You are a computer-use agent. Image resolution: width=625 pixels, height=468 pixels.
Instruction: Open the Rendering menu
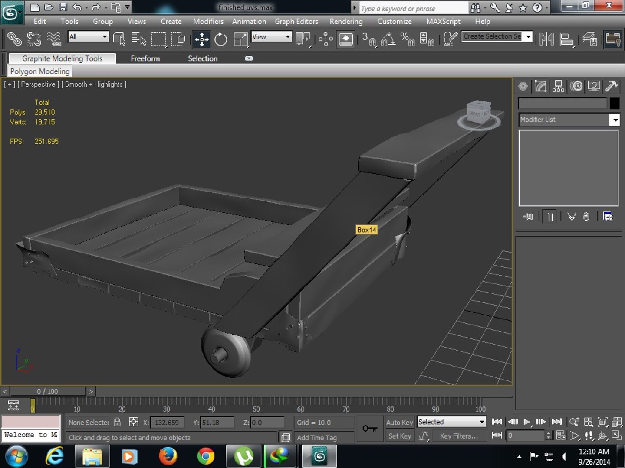click(346, 21)
